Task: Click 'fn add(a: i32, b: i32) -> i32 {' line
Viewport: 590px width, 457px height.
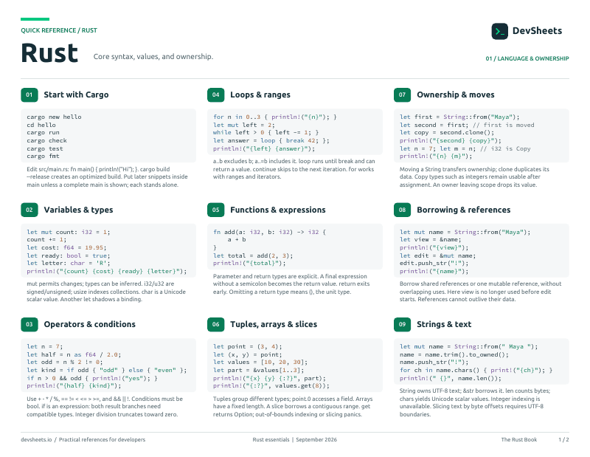Action: [269, 232]
